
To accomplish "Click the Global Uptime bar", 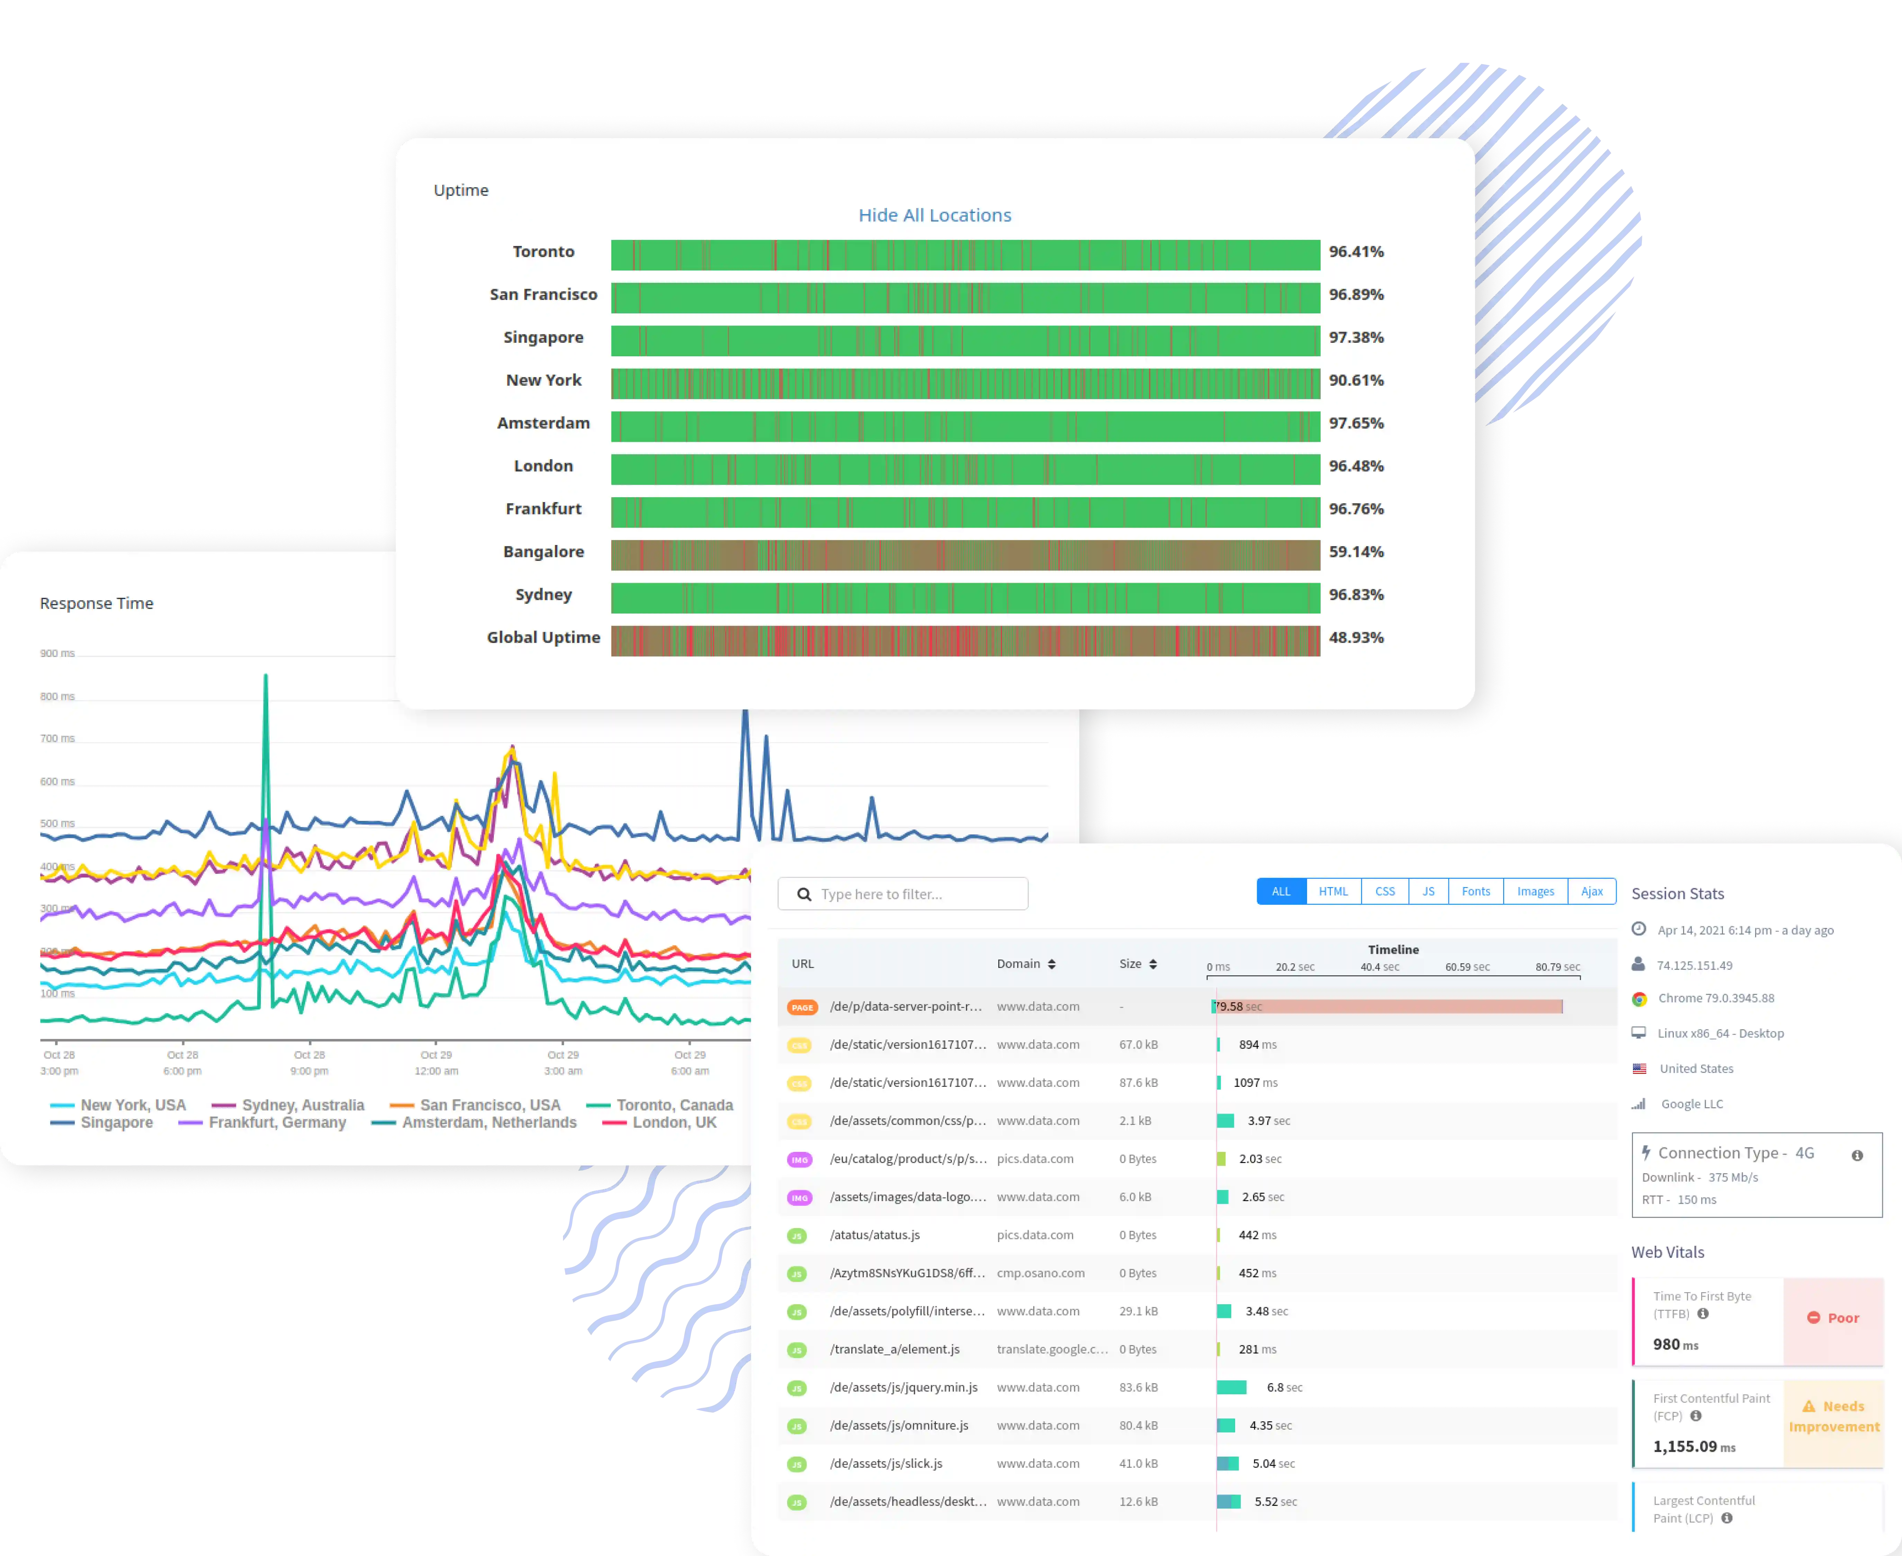I will (x=965, y=641).
